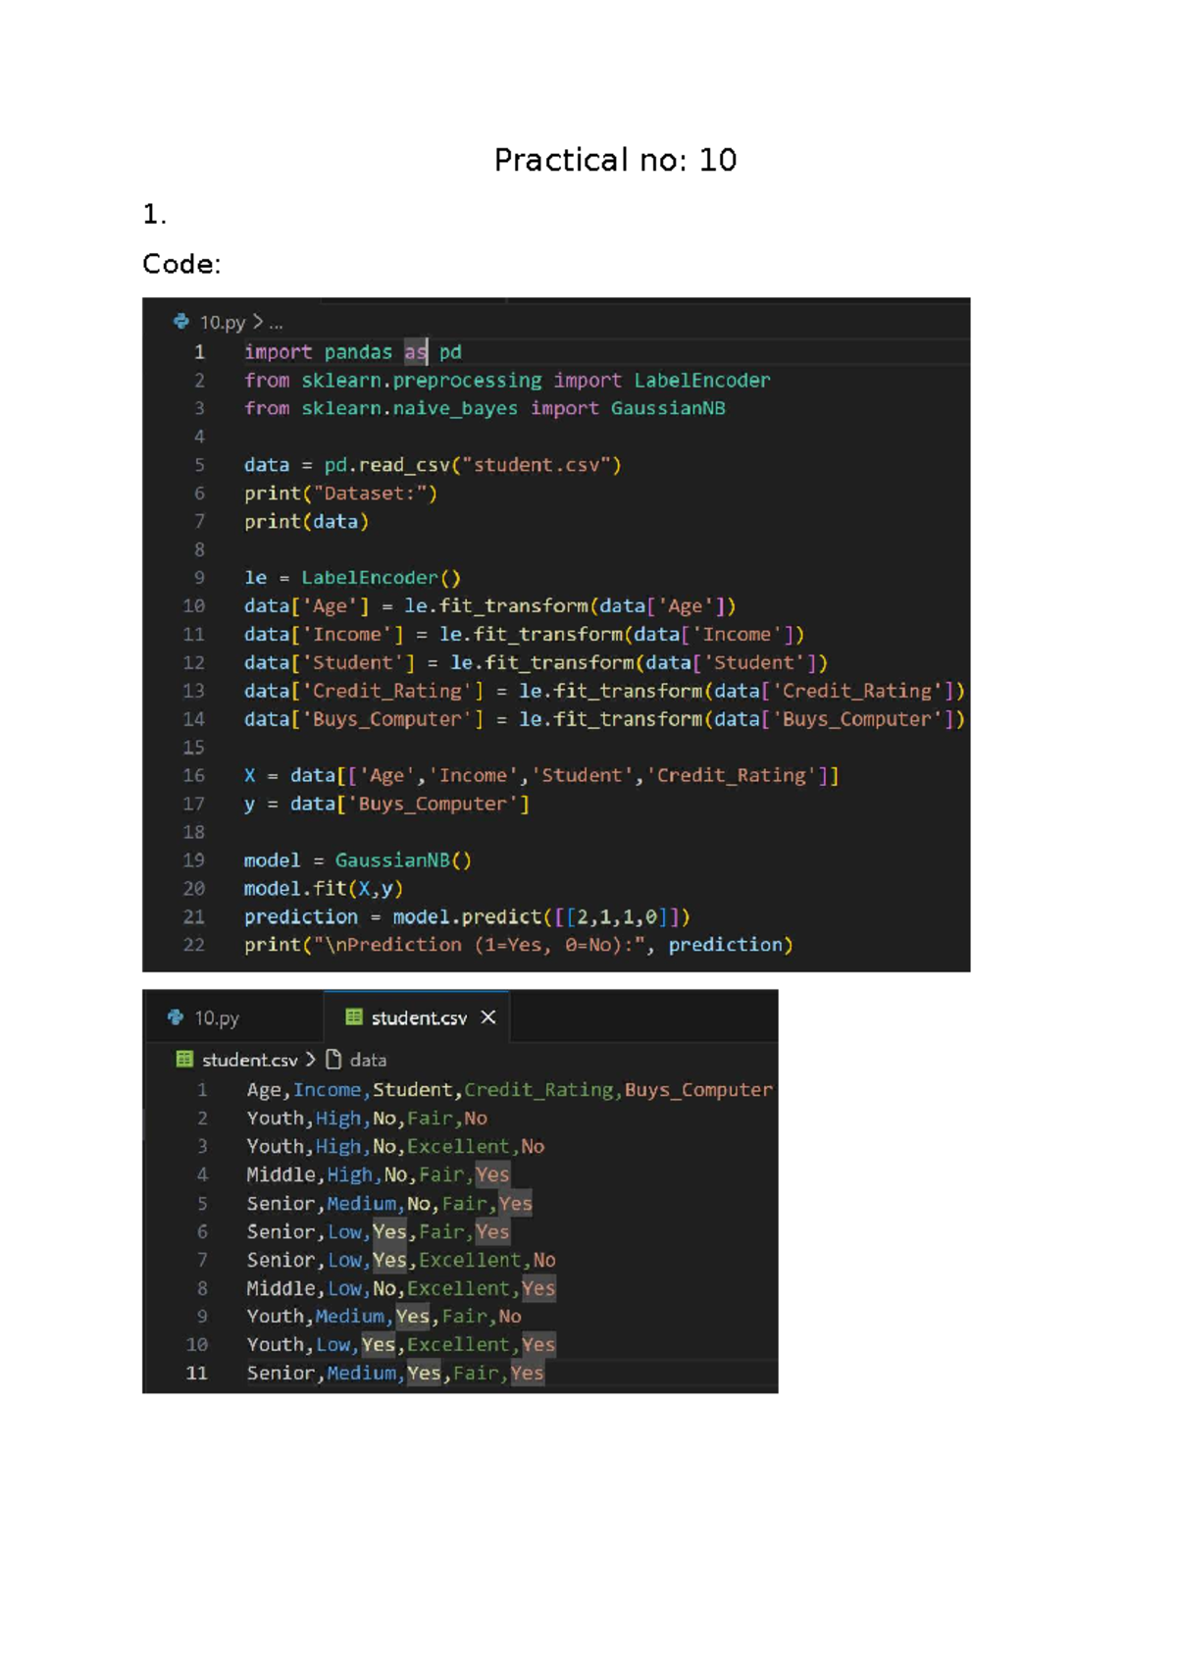Click the 'Buys_Computer' header in CSV line 1
Image resolution: width=1177 pixels, height=1664 pixels.
(x=698, y=1090)
